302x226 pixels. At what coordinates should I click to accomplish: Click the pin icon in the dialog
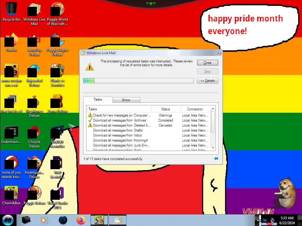pyautogui.click(x=216, y=159)
